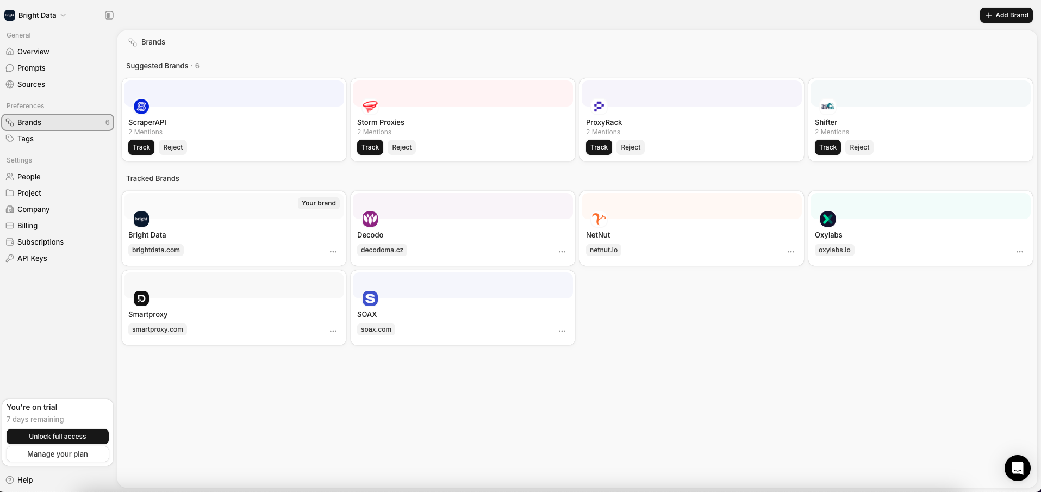This screenshot has height=492, width=1041.
Task: Click the Oxylabs logo icon
Action: (x=828, y=219)
